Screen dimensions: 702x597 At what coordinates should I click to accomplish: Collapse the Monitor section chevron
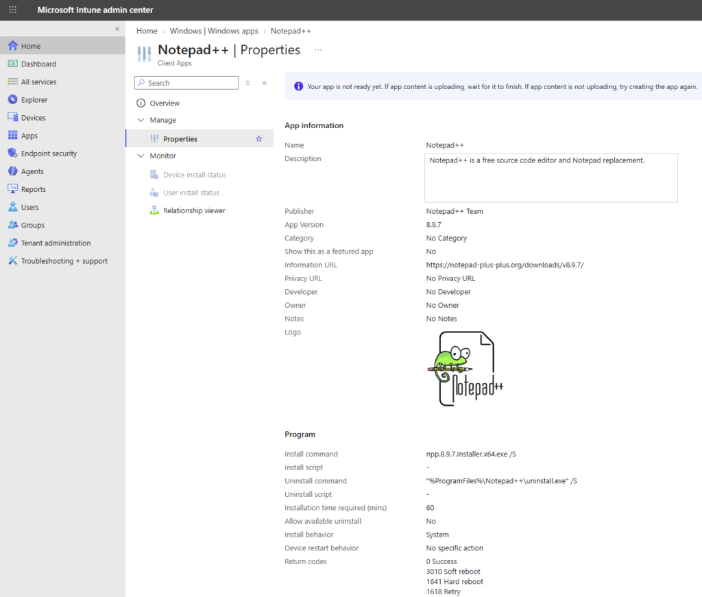click(141, 156)
